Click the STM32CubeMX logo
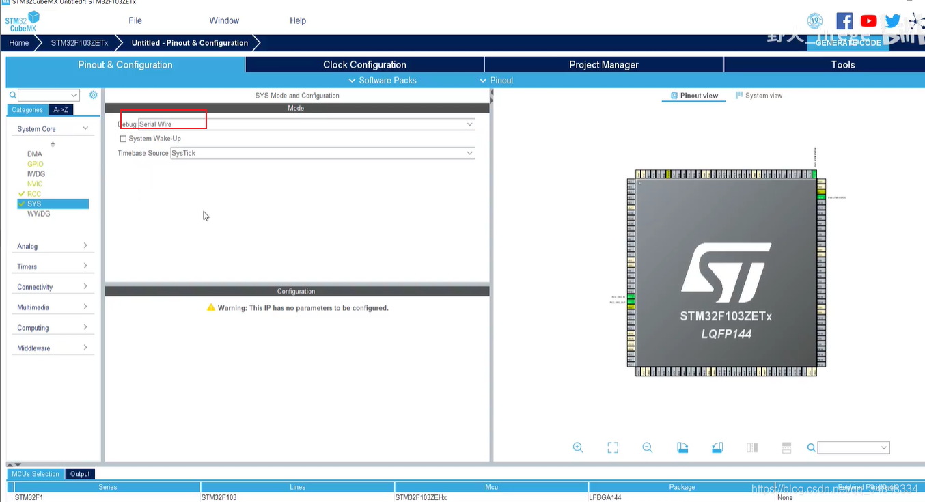Image resolution: width=925 pixels, height=502 pixels. tap(23, 21)
